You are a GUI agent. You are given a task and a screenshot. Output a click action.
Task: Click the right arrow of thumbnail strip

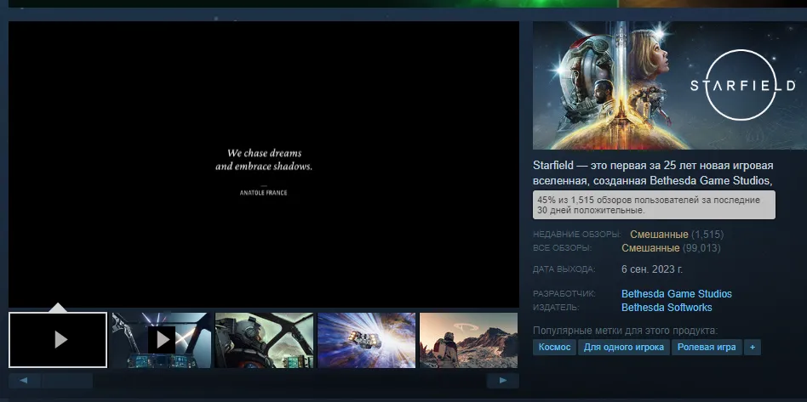[x=503, y=381]
